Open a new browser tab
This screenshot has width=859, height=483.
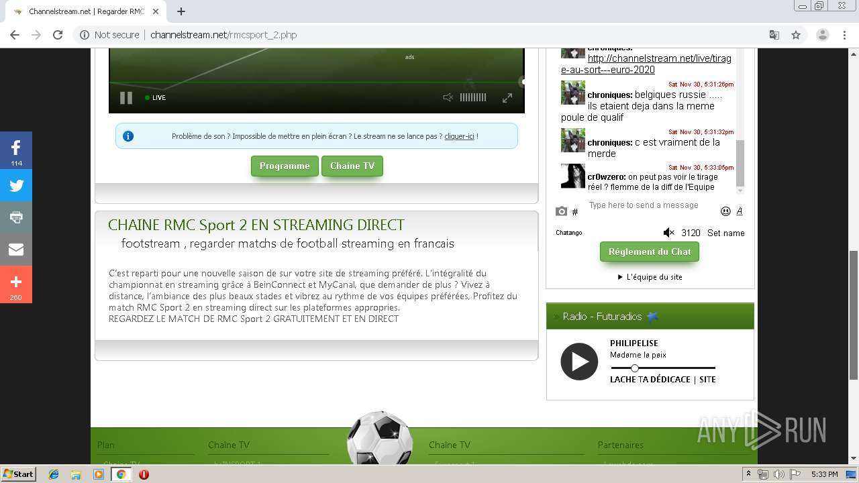[181, 11]
